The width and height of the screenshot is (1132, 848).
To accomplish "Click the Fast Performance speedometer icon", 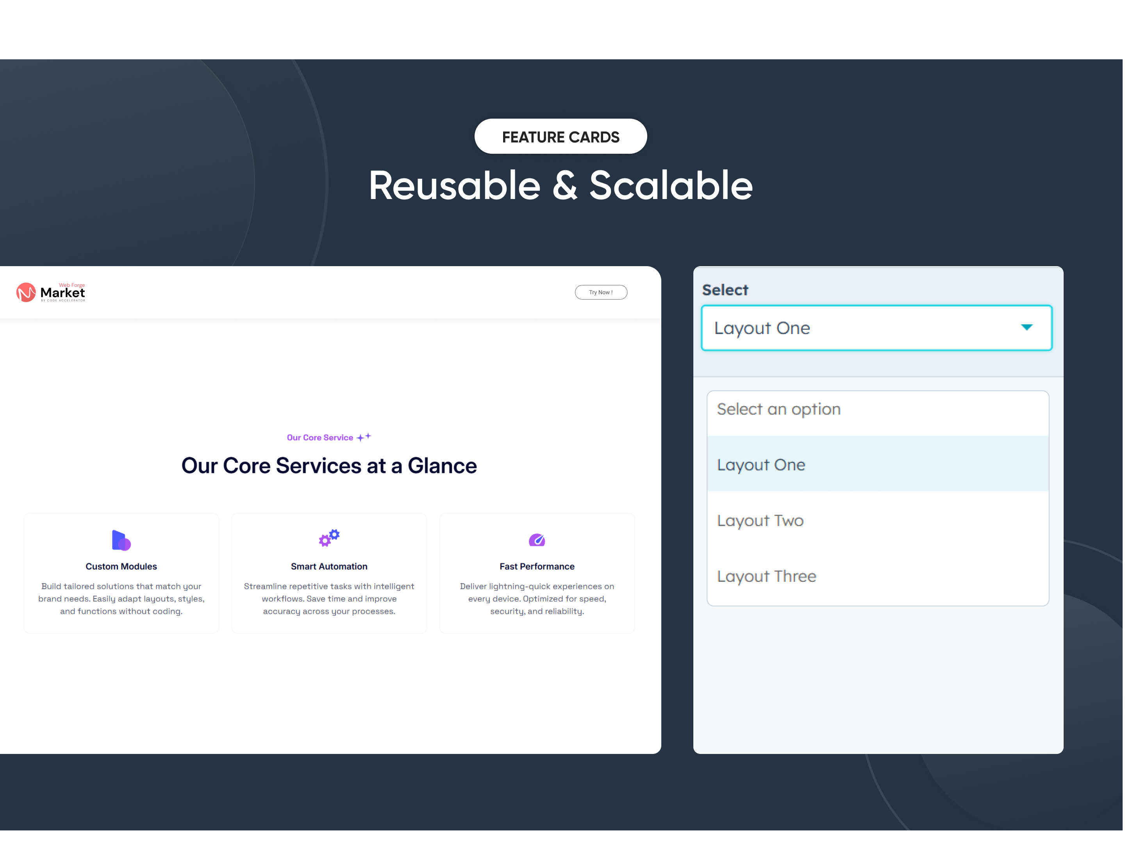I will 537,539.
